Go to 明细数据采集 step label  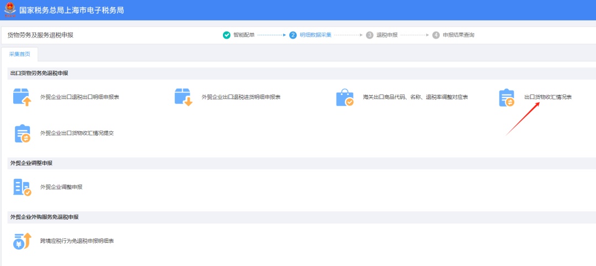click(316, 35)
